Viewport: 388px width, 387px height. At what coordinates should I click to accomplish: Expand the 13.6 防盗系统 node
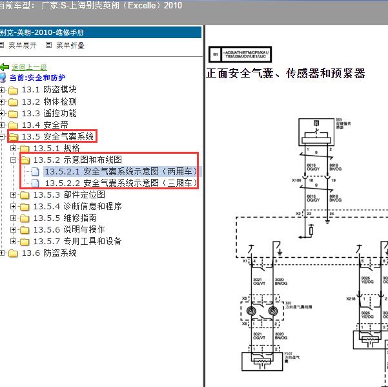coord(2,253)
